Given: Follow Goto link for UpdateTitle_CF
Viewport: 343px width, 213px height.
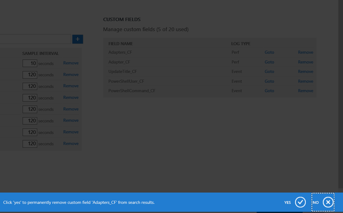Looking at the screenshot, I should (269, 71).
